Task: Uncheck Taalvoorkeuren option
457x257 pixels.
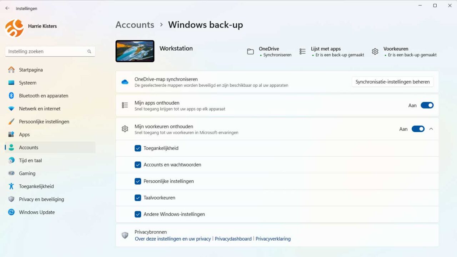Action: [138, 197]
